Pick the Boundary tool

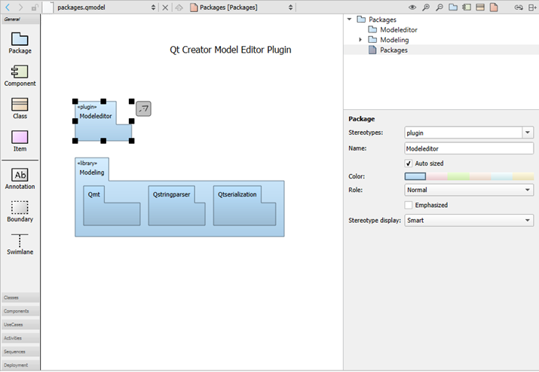tap(20, 211)
